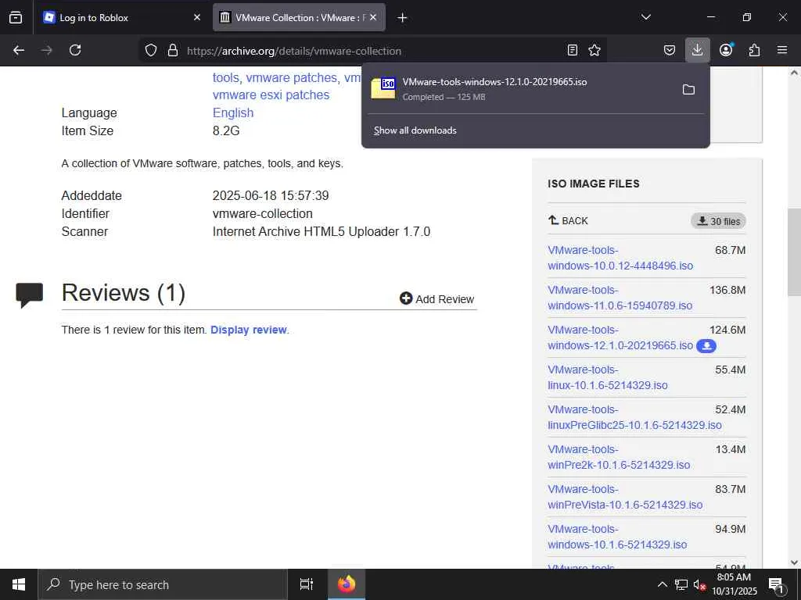Click scrollbar down arrow

pyautogui.click(x=794, y=562)
